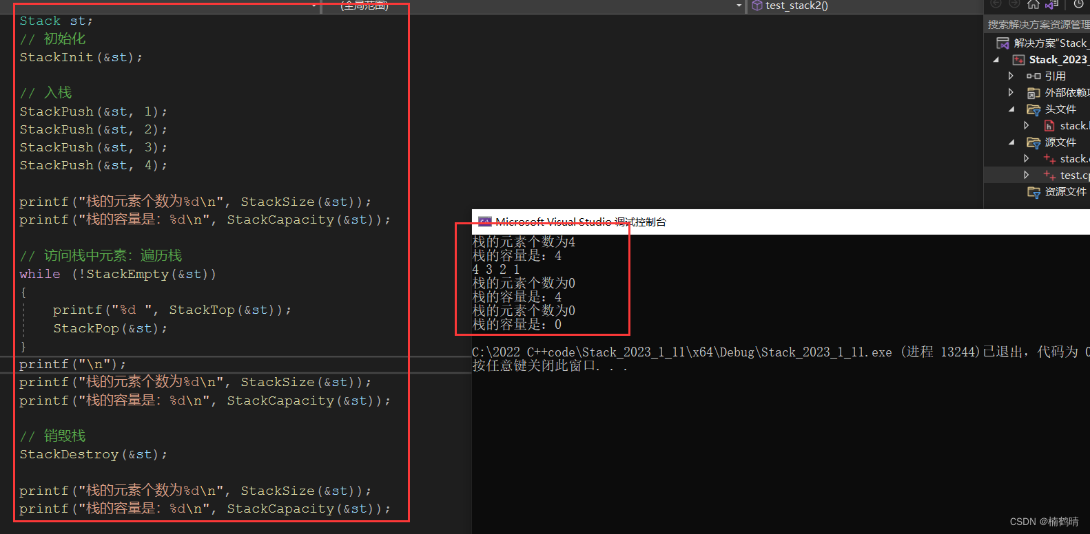Screen dimensions: 1090x534
Task: Click console output '栈的元素个数为4'
Action: point(524,242)
